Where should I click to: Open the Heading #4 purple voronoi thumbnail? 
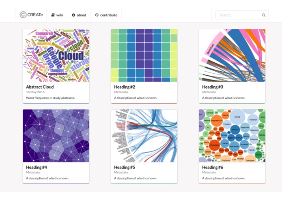[x=56, y=136]
